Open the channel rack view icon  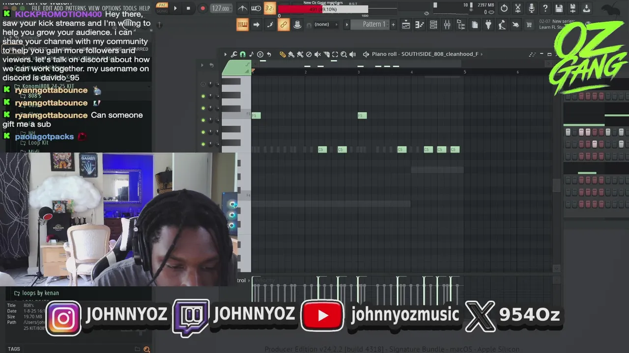[x=433, y=25]
